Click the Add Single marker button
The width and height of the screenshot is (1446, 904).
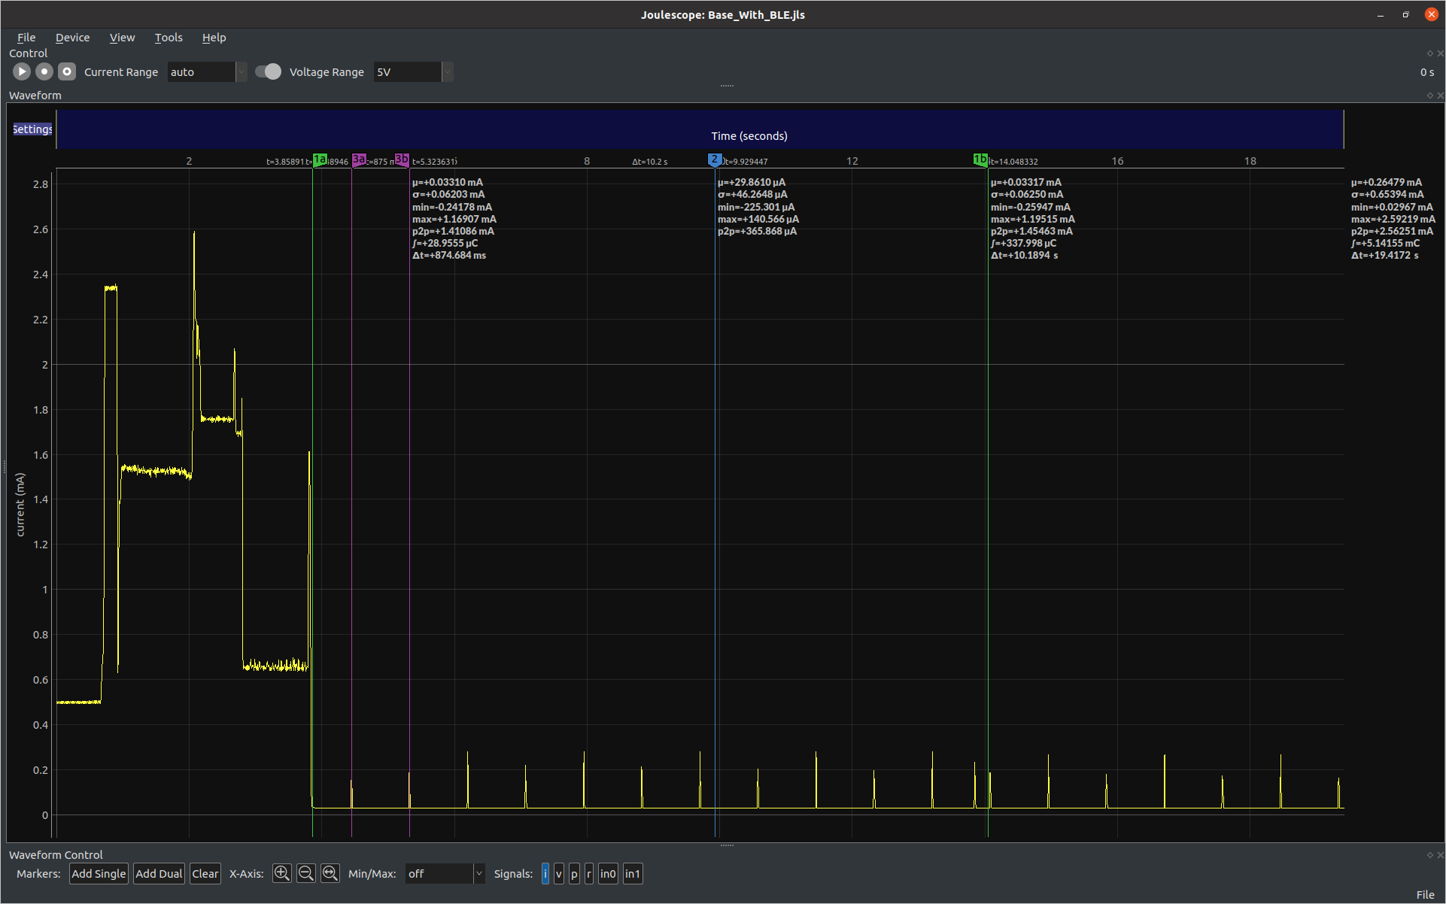[99, 873]
